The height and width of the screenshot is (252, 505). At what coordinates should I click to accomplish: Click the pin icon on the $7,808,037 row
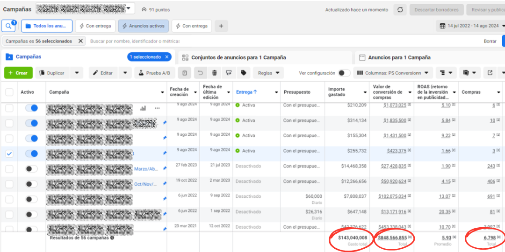pos(165,199)
